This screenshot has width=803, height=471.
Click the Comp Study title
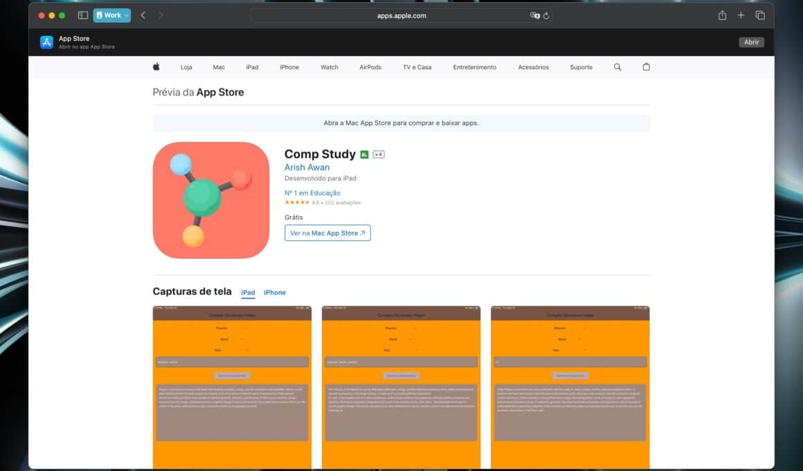pos(320,154)
